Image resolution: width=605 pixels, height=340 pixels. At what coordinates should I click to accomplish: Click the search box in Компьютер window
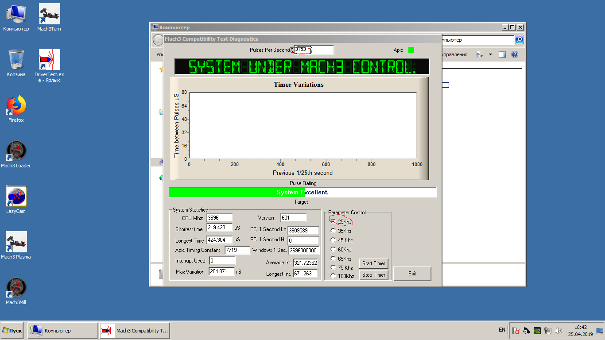click(478, 40)
